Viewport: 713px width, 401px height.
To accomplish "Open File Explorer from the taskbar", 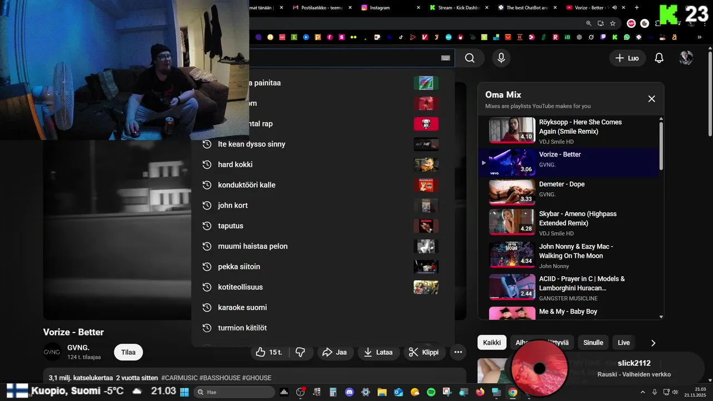I will point(382,392).
